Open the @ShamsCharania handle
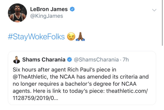 96,60
